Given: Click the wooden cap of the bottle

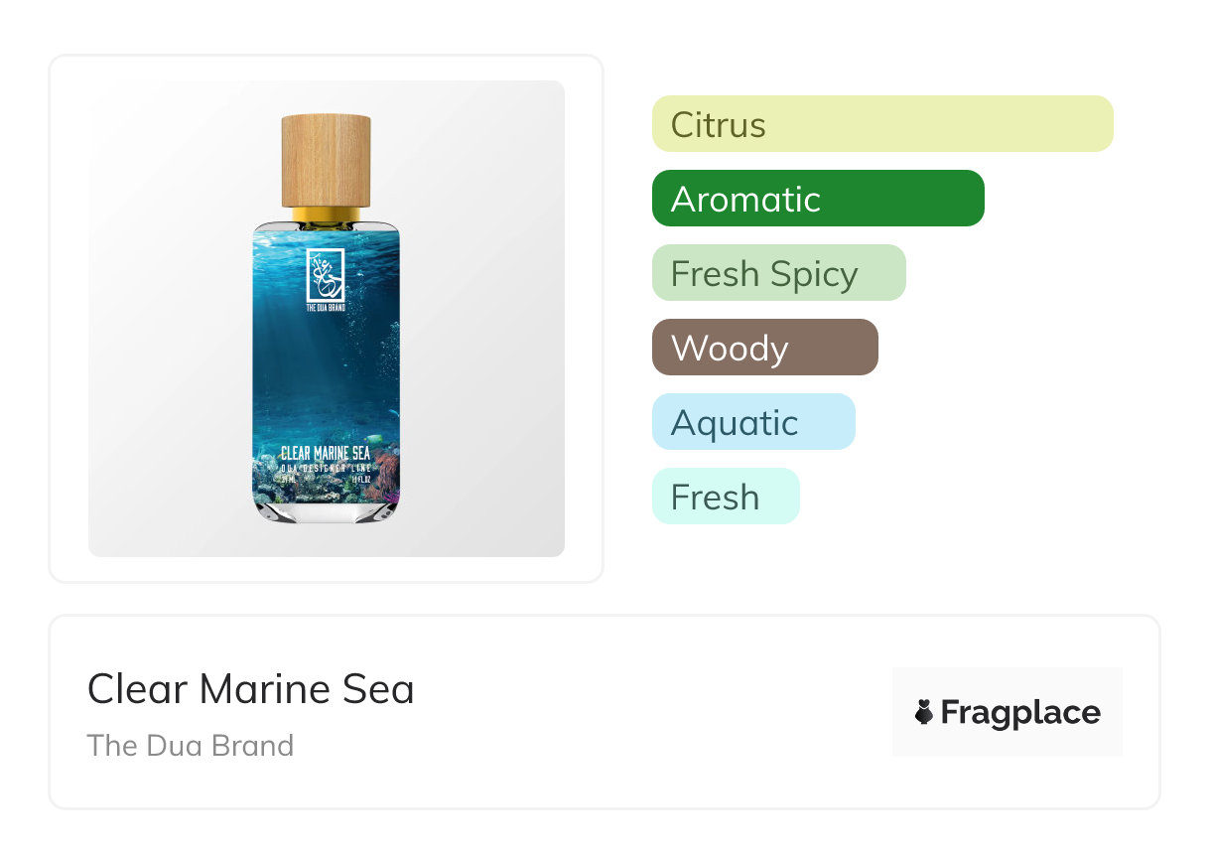Looking at the screenshot, I should pyautogui.click(x=326, y=159).
